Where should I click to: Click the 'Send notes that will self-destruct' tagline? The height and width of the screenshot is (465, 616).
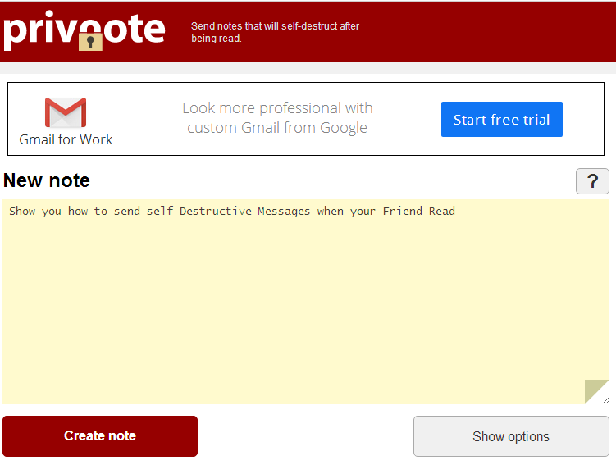275,32
